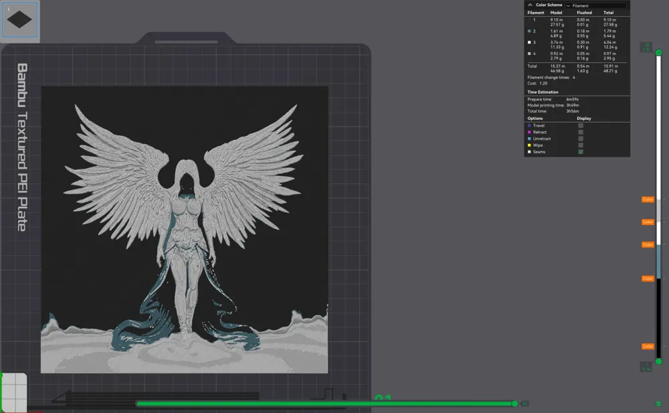669x413 pixels.
Task: Uncheck the Seams display checkbox
Action: (x=581, y=152)
